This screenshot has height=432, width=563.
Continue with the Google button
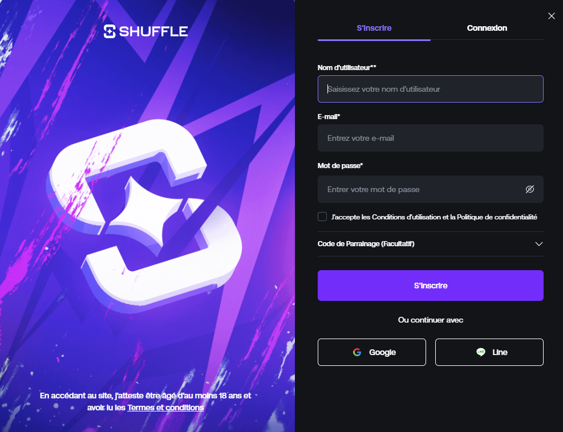click(x=371, y=352)
